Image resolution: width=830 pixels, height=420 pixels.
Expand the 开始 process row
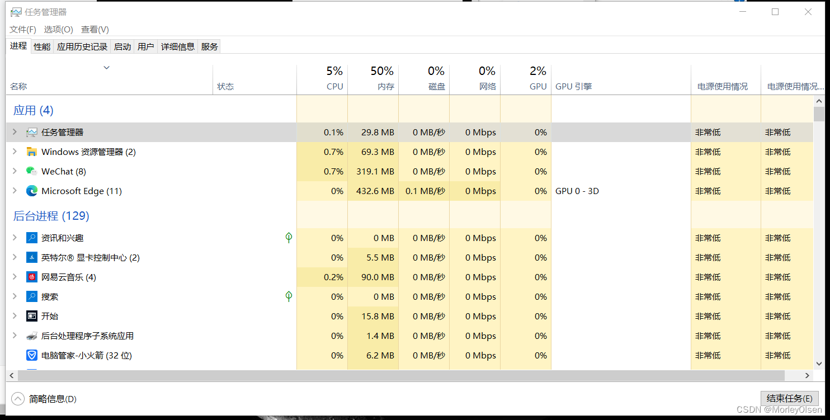(15, 316)
